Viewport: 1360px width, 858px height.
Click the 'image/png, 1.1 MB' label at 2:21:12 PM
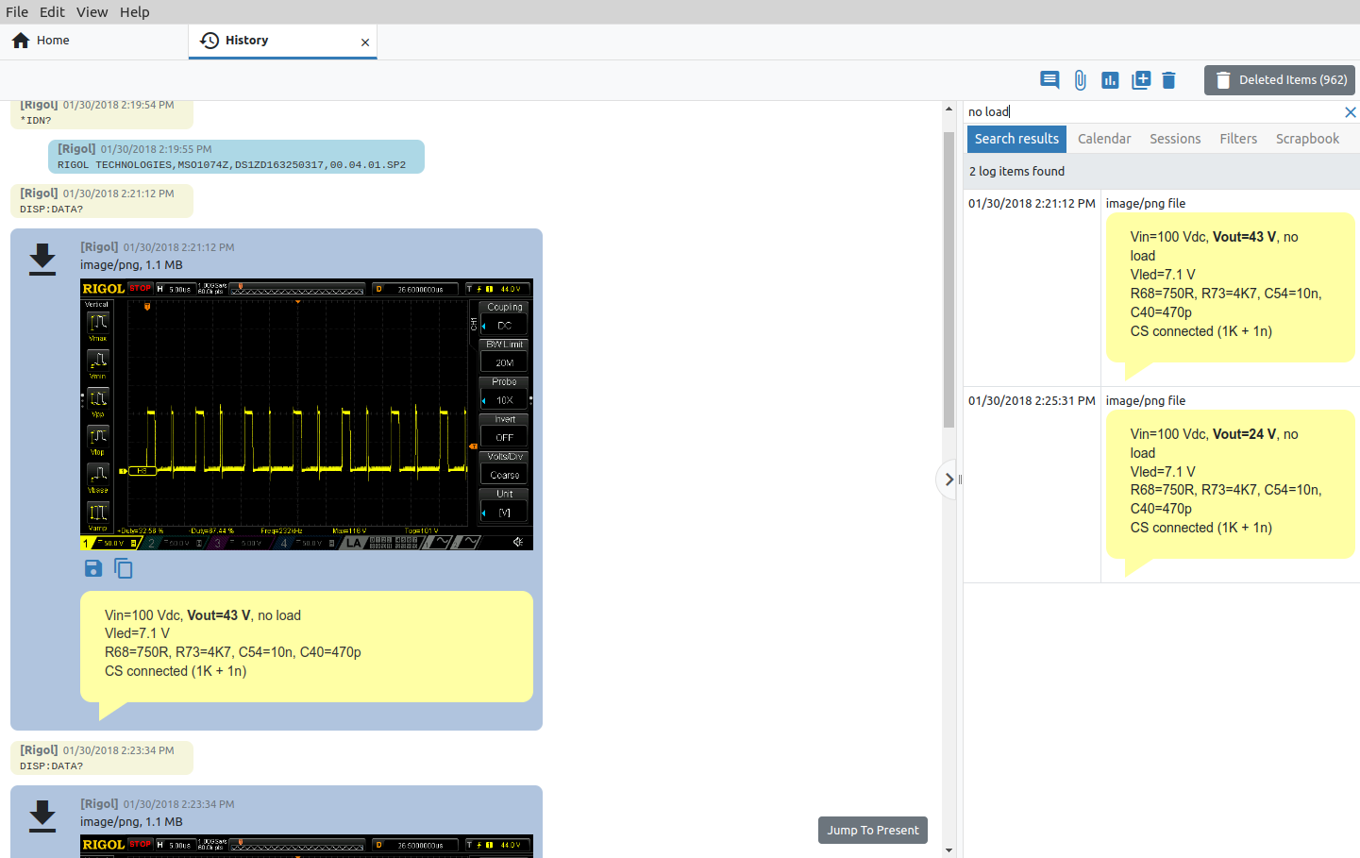pos(131,265)
